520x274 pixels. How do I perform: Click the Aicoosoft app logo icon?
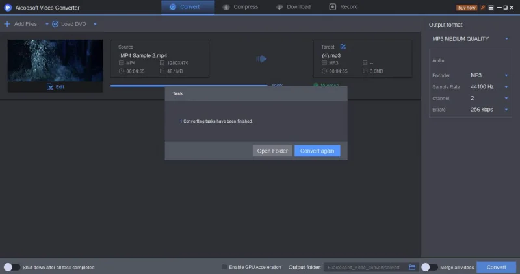[x=7, y=7]
